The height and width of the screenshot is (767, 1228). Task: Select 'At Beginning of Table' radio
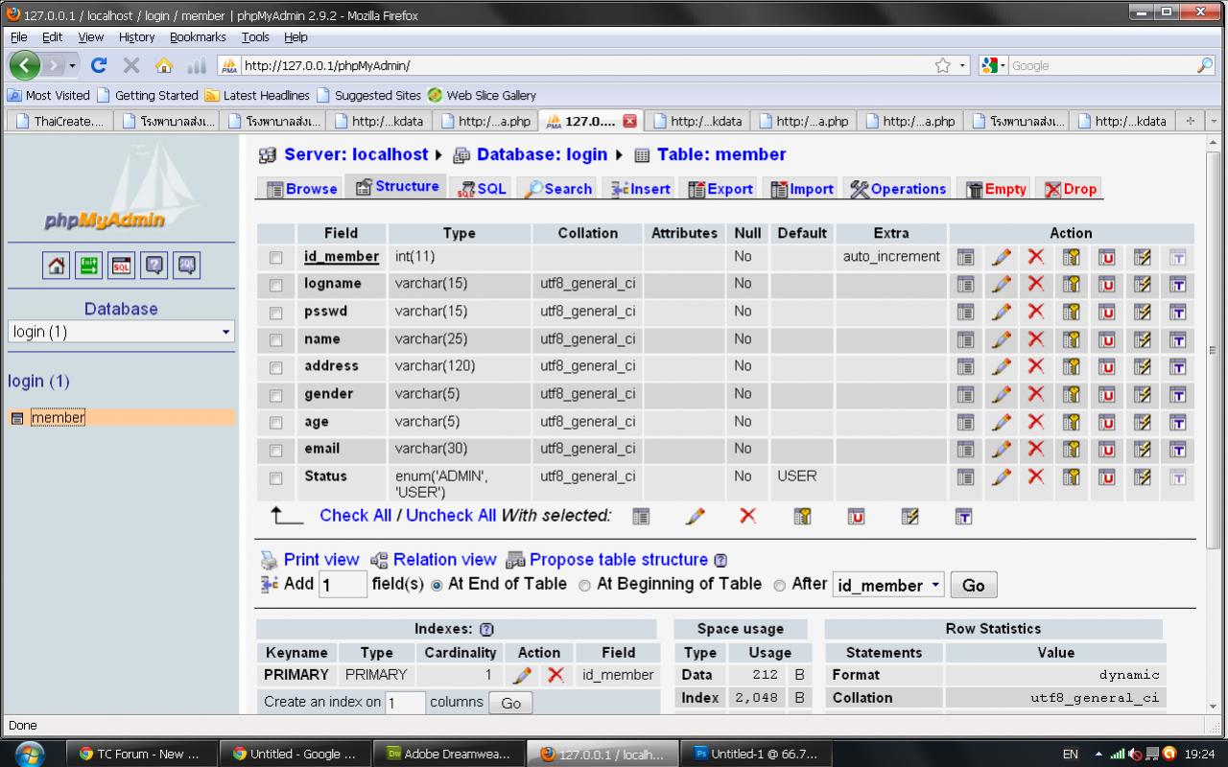tap(584, 585)
